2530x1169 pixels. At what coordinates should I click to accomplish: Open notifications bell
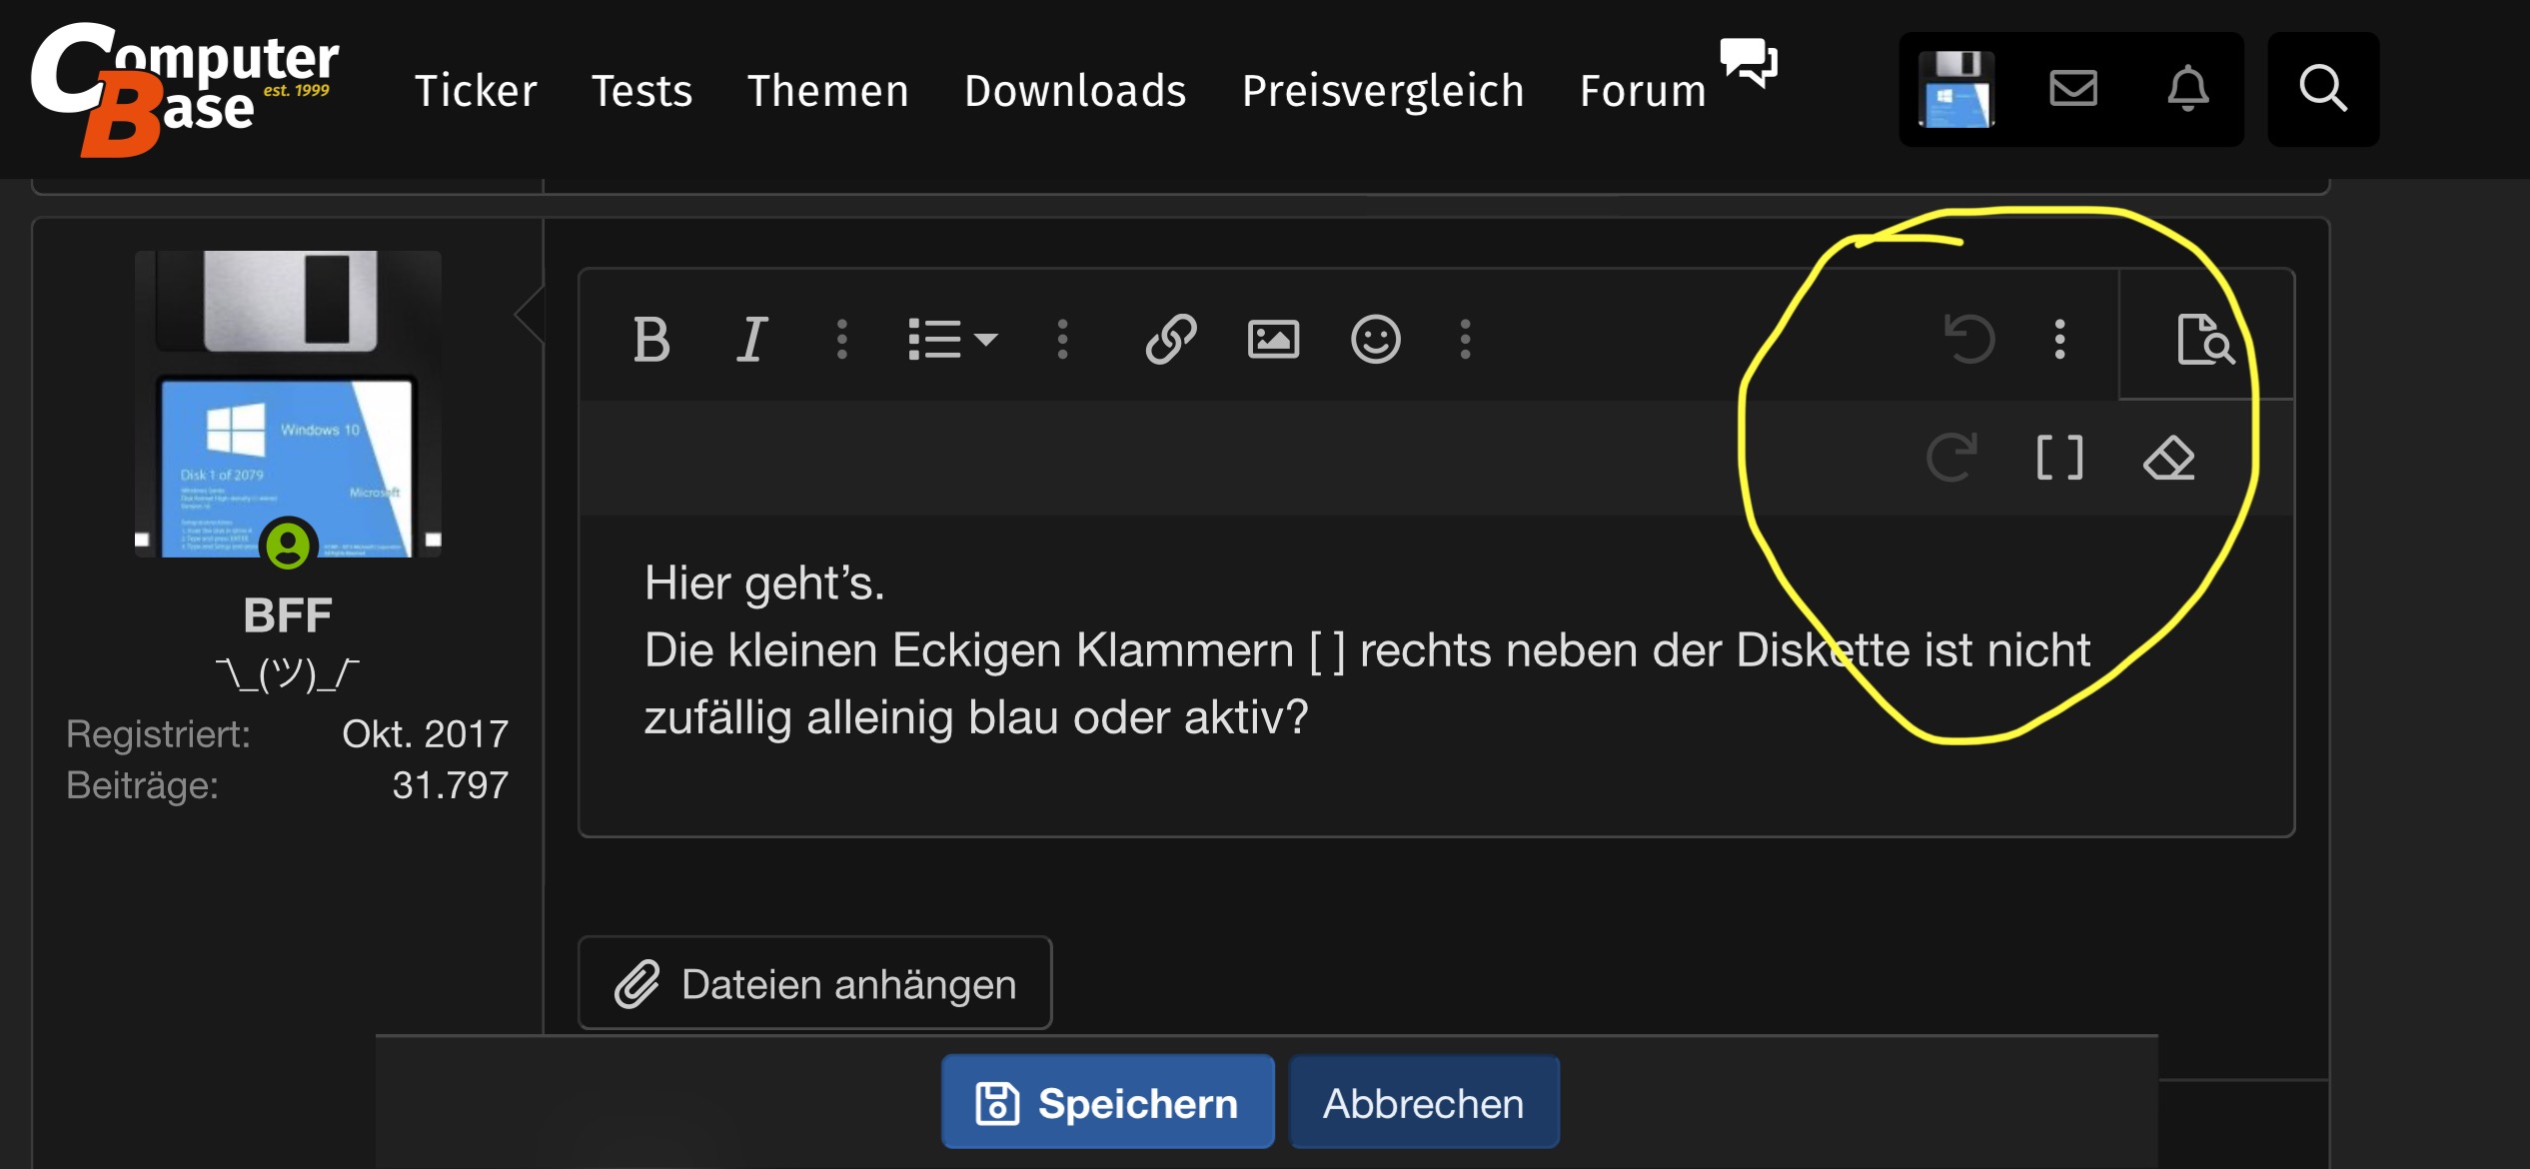click(2187, 90)
